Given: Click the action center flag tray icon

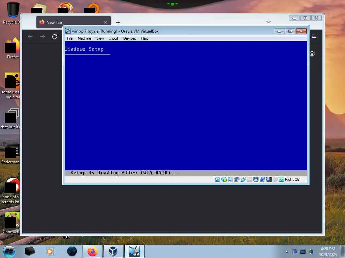Looking at the screenshot, I should (294, 252).
